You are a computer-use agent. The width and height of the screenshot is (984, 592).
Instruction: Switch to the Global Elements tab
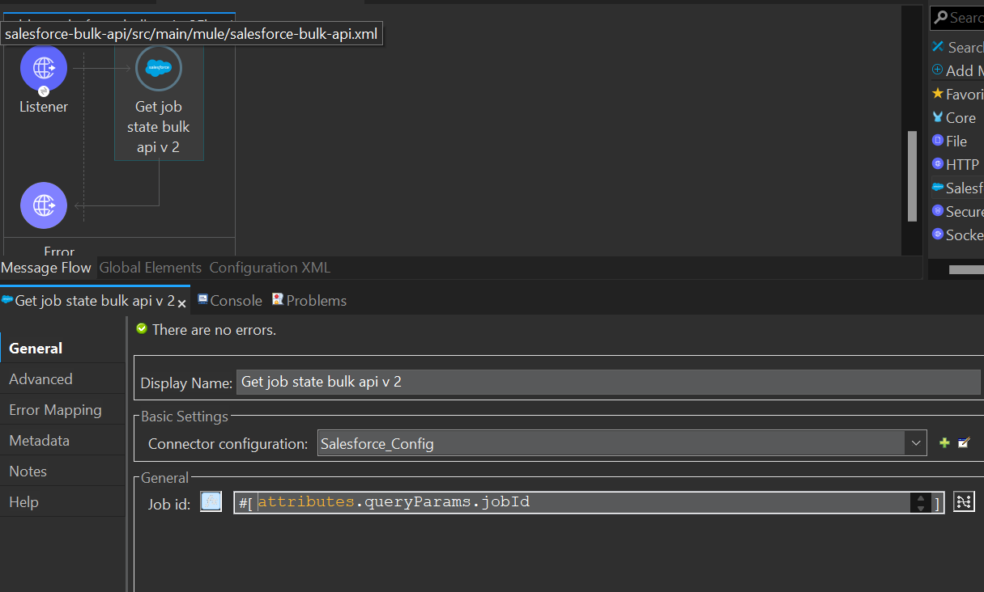click(x=150, y=268)
